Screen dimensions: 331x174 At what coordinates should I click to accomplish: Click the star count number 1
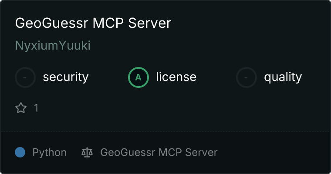click(x=36, y=108)
